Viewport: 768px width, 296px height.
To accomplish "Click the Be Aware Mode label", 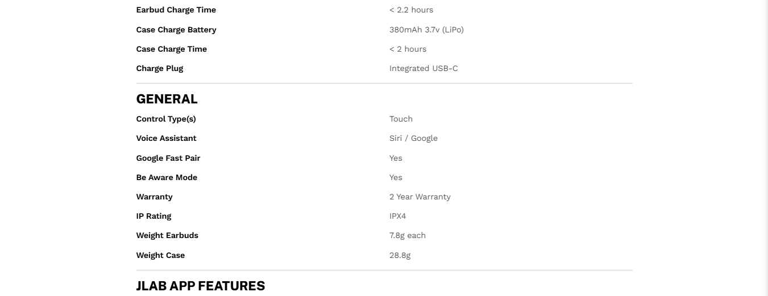I will [x=167, y=177].
